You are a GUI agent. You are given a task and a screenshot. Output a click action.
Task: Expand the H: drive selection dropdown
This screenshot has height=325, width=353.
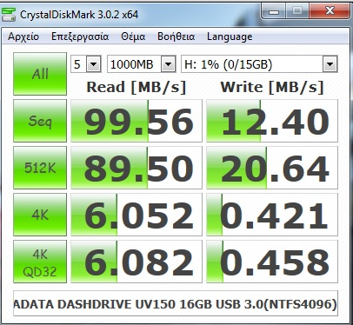pos(330,64)
